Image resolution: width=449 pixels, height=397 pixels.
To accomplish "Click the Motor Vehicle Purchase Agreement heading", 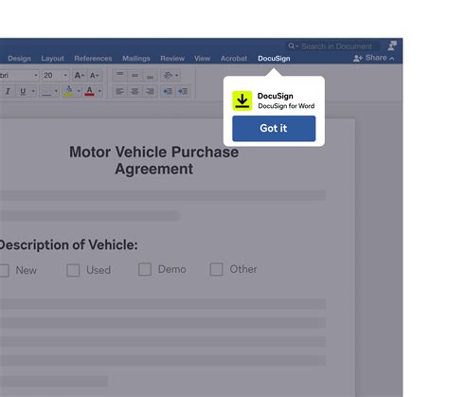I will (x=154, y=160).
